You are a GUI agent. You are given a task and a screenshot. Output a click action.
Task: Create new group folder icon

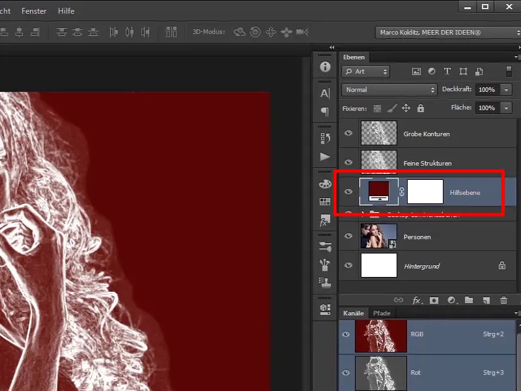[469, 300]
